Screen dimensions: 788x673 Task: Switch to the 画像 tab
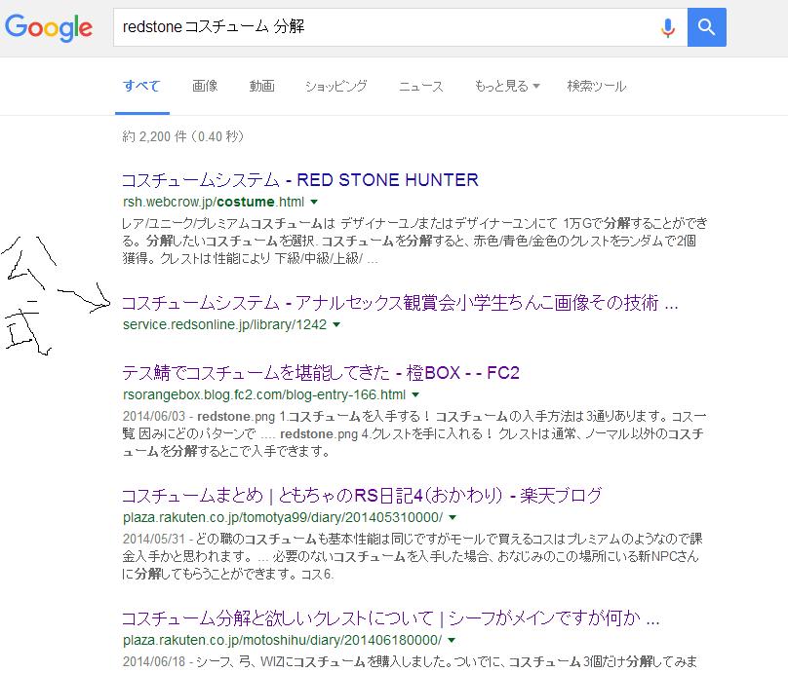coord(205,86)
